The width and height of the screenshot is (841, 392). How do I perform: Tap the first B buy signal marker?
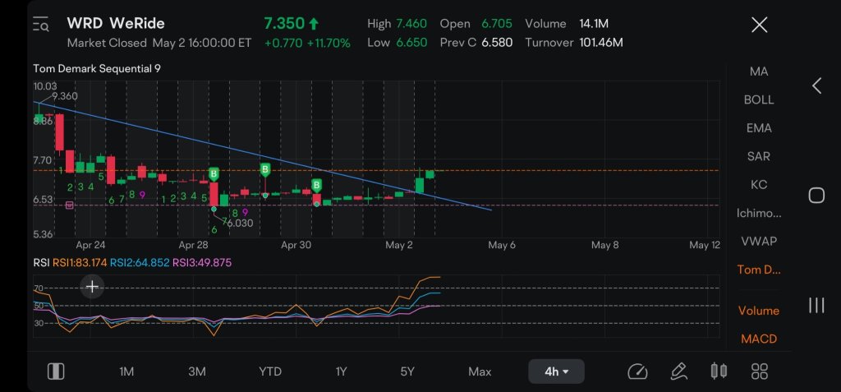(214, 174)
